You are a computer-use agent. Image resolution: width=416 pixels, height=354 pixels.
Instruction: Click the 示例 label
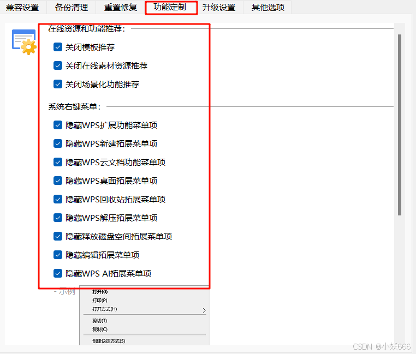(x=67, y=291)
